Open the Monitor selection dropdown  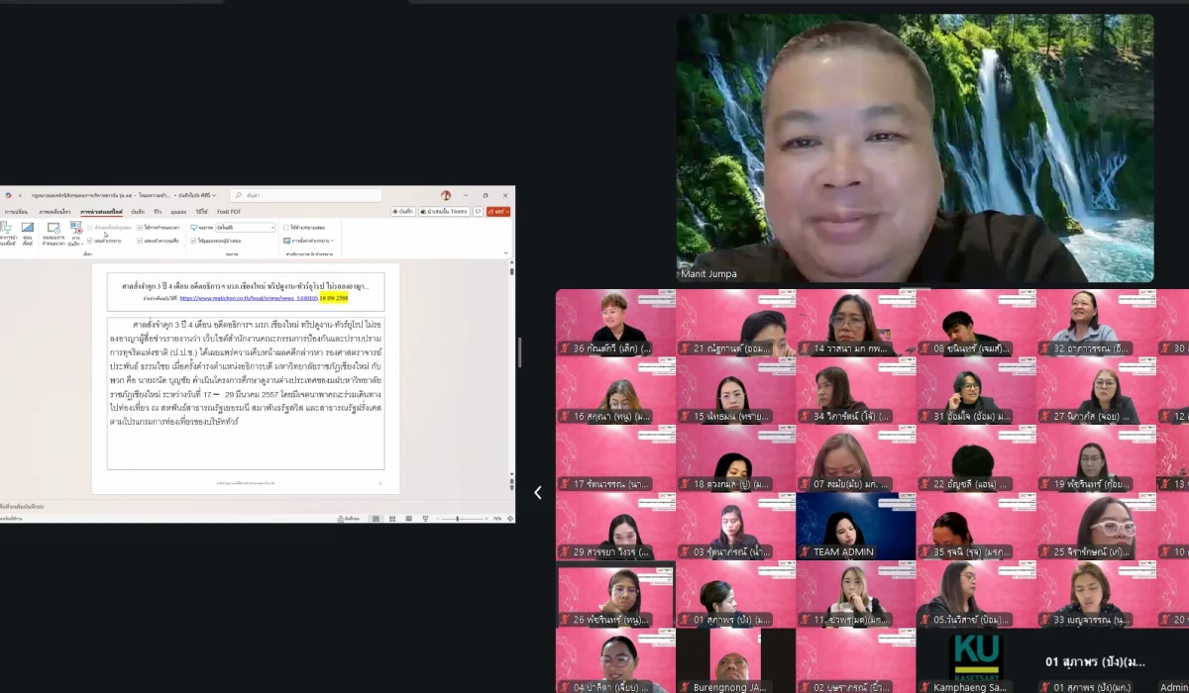pyautogui.click(x=245, y=228)
